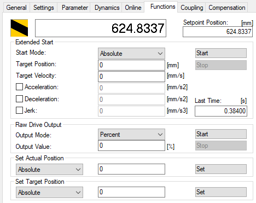Click the Set Actual Position value field
This screenshot has height=203, width=256.
click(x=131, y=169)
